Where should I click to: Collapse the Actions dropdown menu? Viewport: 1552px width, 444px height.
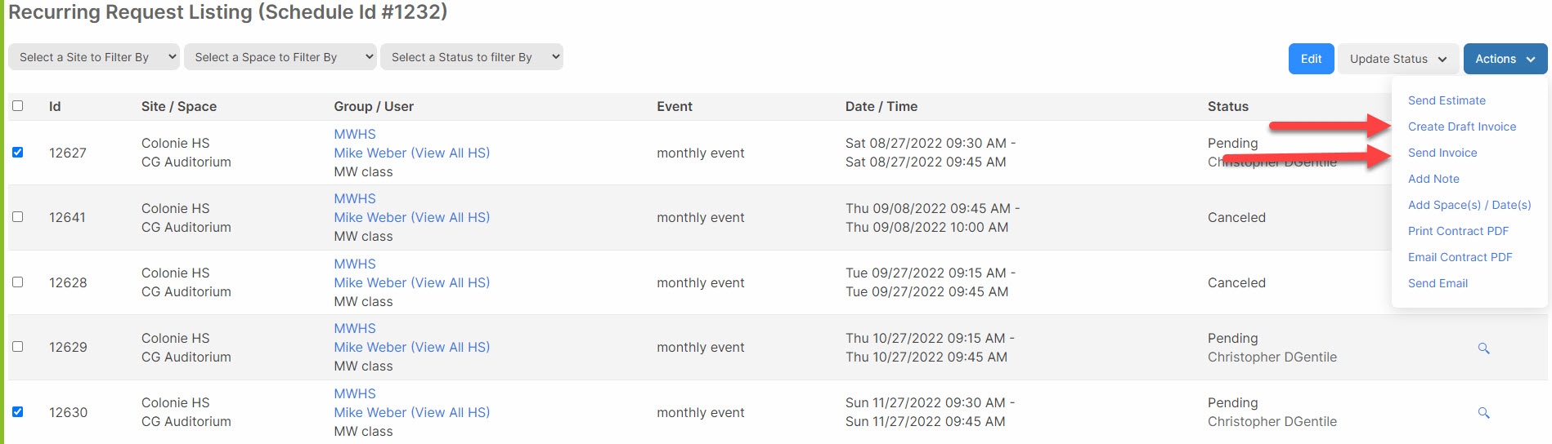1505,59
